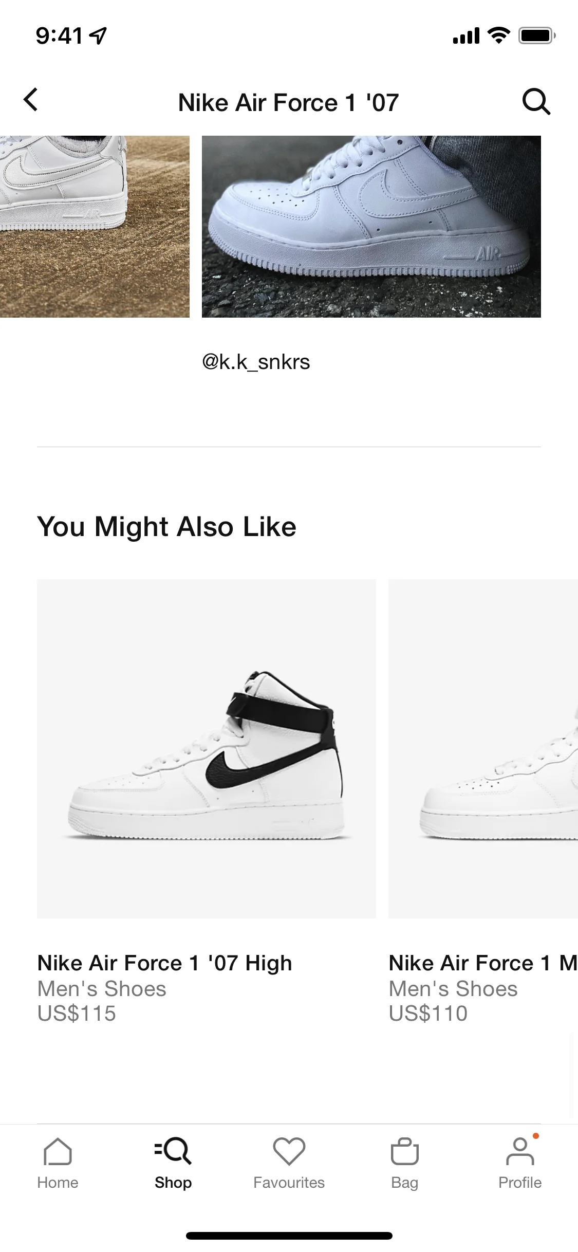Open the search icon

point(536,101)
